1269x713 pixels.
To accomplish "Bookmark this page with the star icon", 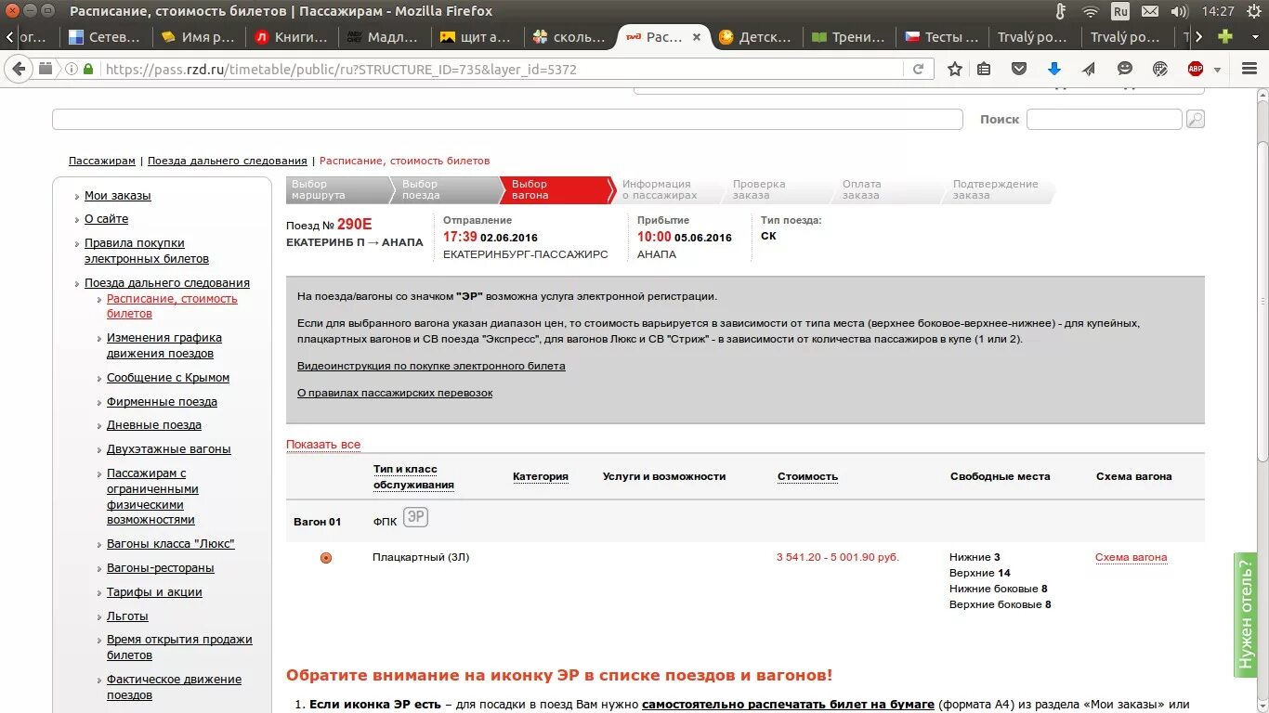I will (955, 69).
